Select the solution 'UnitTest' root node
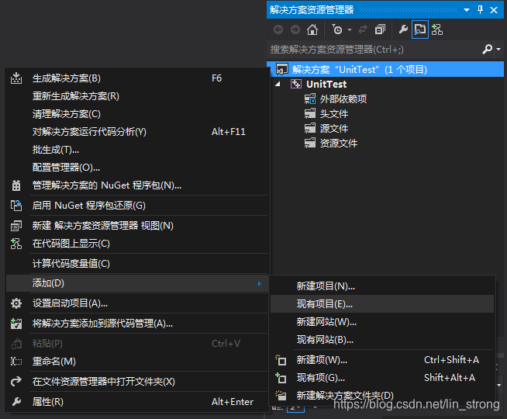 click(x=385, y=69)
